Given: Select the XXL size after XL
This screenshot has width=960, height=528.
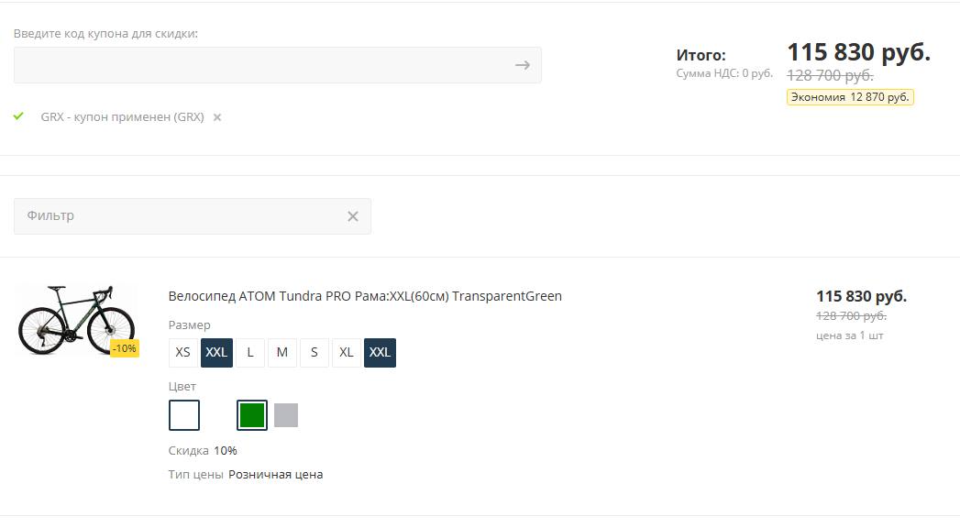Looking at the screenshot, I should (380, 352).
